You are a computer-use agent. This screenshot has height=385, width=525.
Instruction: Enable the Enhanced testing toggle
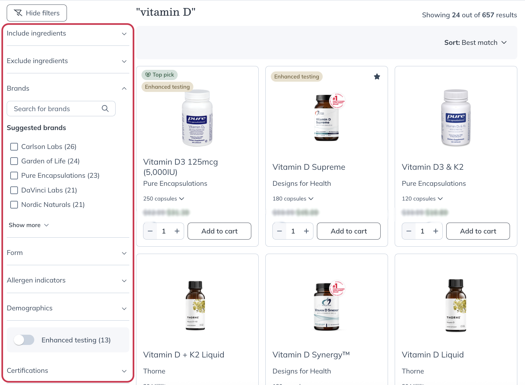pyautogui.click(x=24, y=340)
